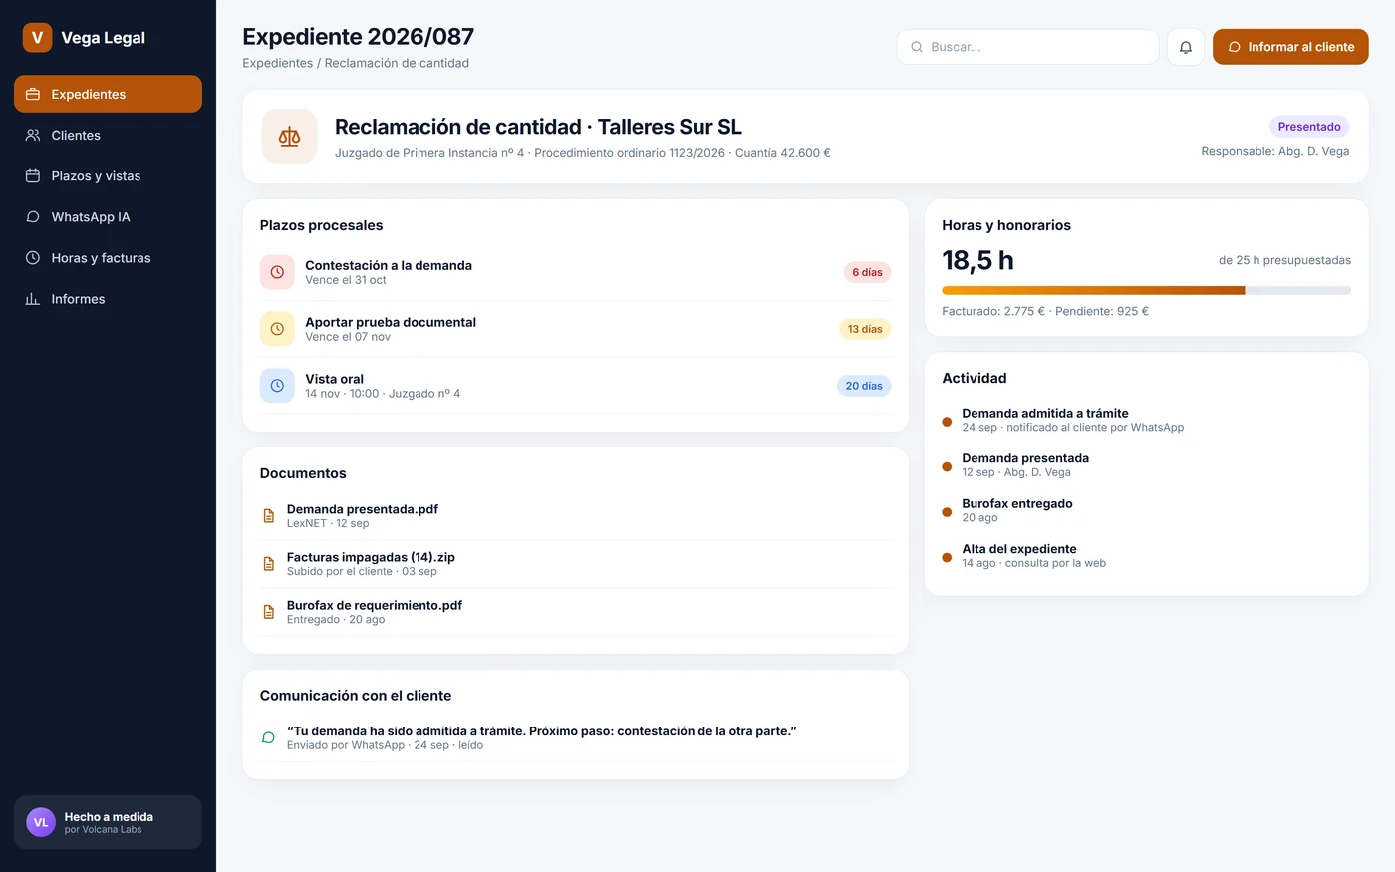This screenshot has height=872, width=1395.
Task: Click the briefcase icon beside Expedientes
Action: coord(33,94)
